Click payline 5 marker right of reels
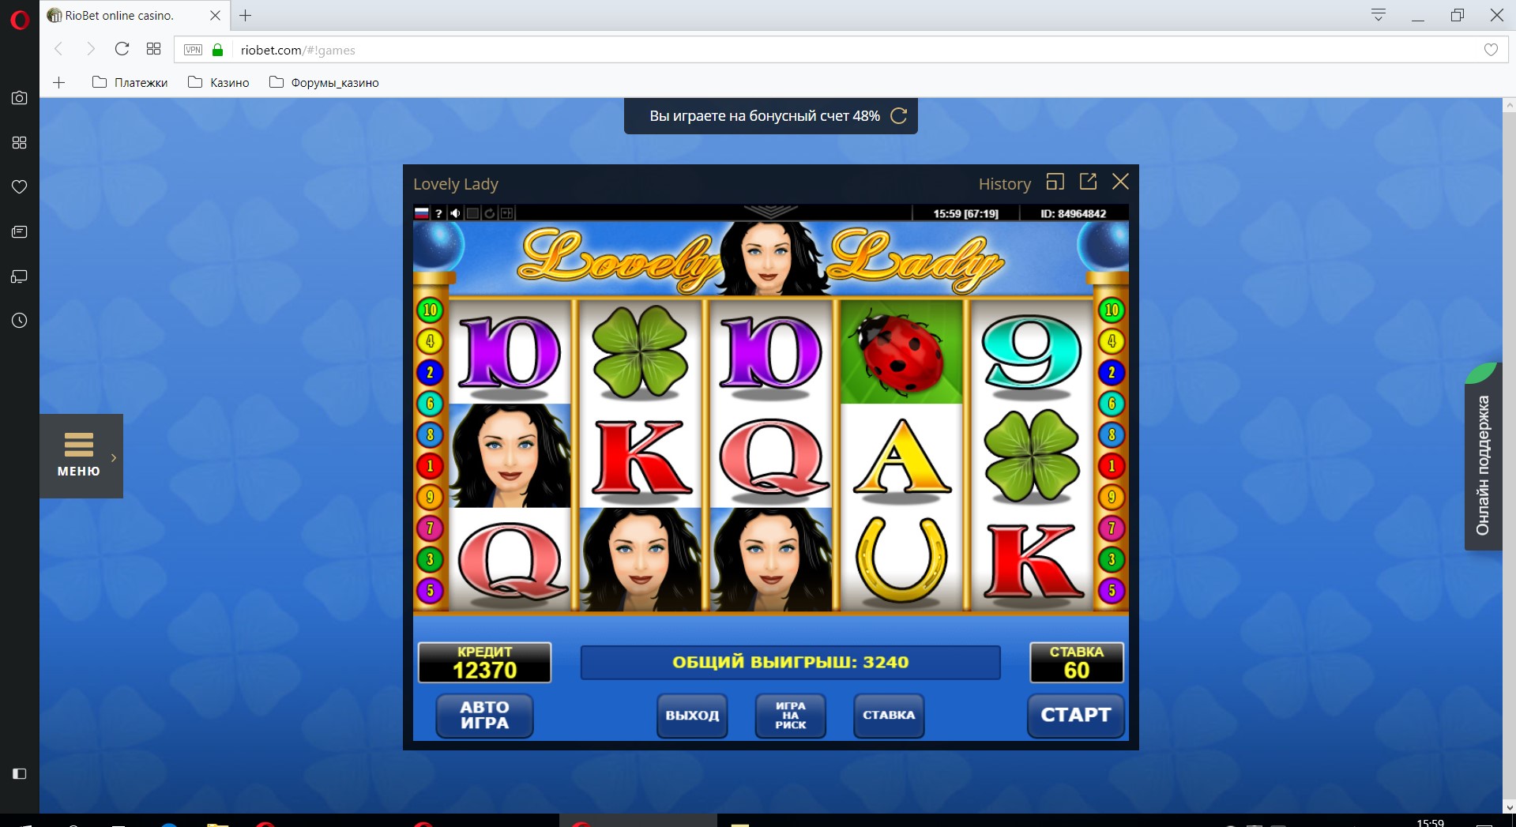The width and height of the screenshot is (1516, 827). click(x=1112, y=590)
